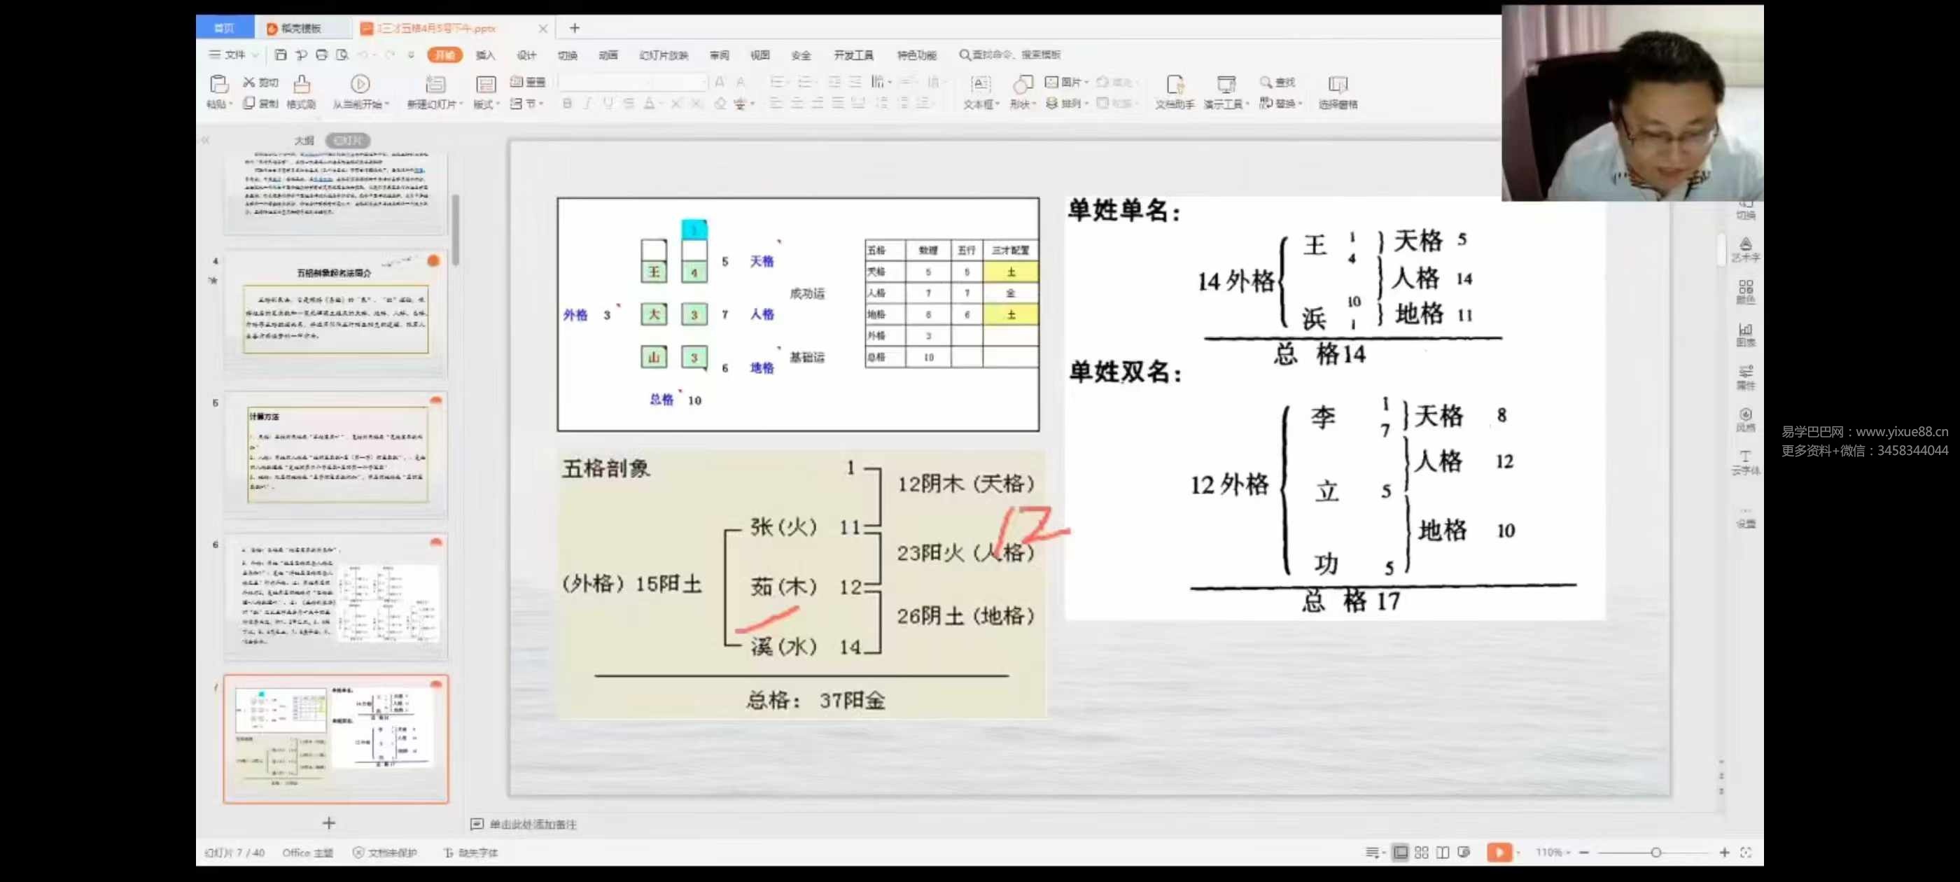Open the 选择窗格 selection pane
1960x882 pixels.
point(1338,91)
